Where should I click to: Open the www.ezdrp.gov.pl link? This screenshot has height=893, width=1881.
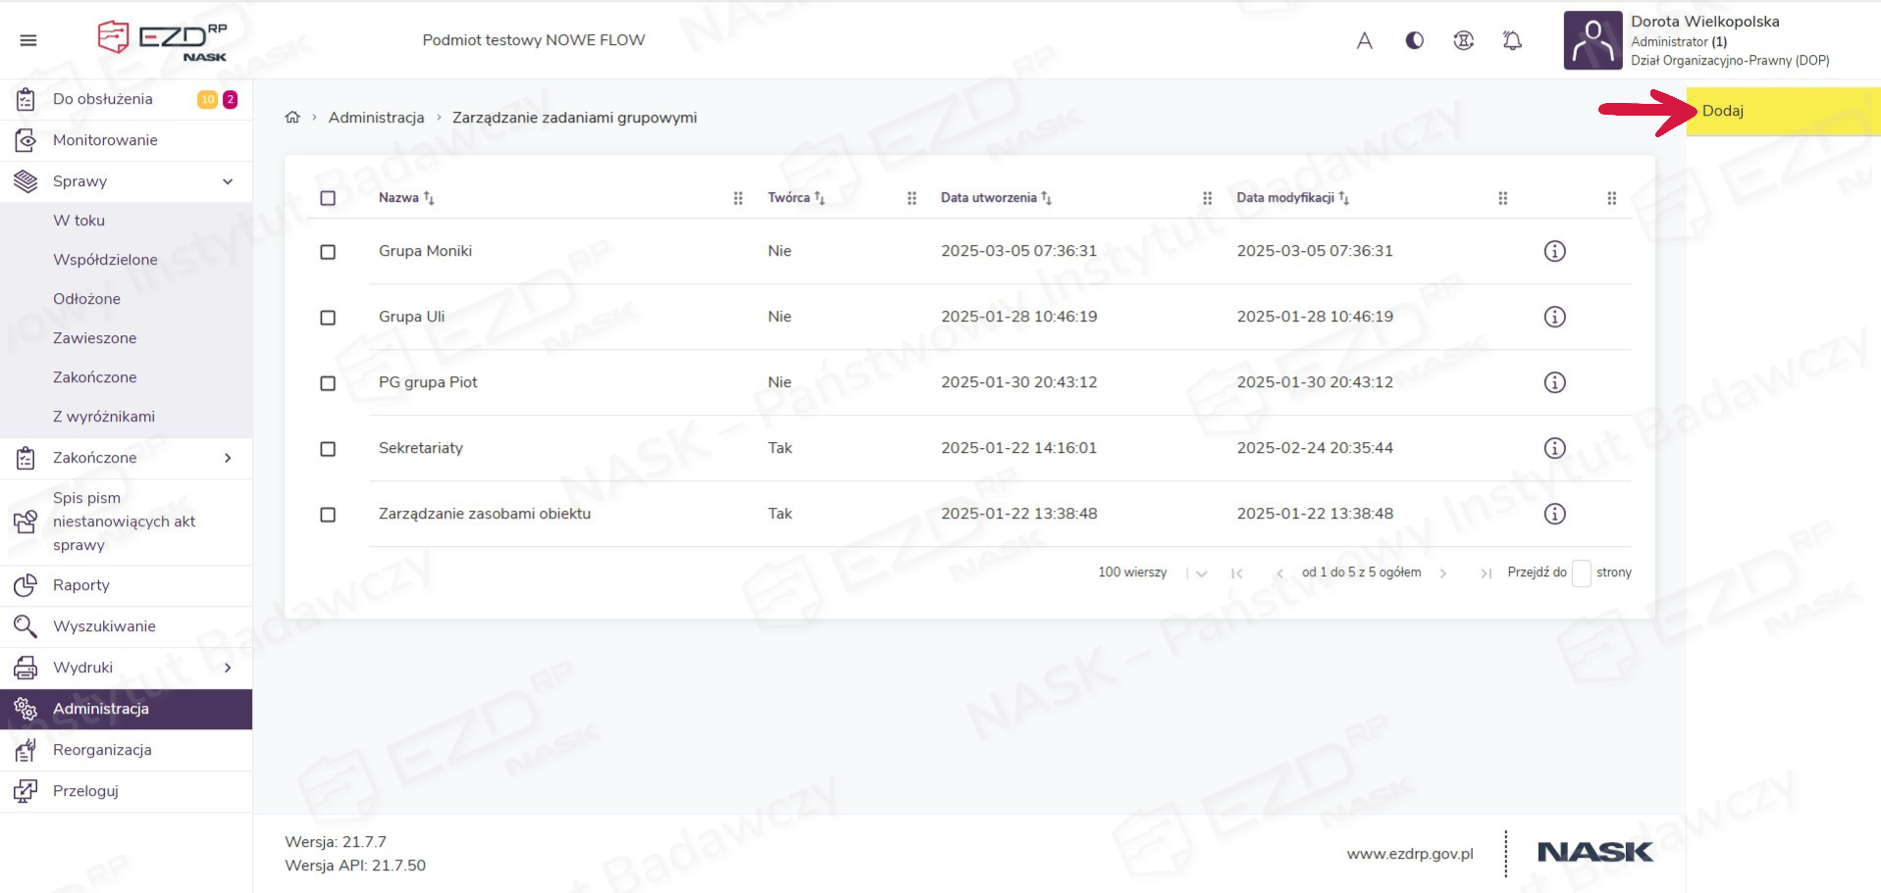coord(1409,854)
